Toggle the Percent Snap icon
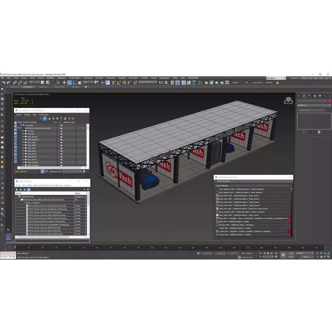Screen dimensions: 332x332 tap(124, 83)
